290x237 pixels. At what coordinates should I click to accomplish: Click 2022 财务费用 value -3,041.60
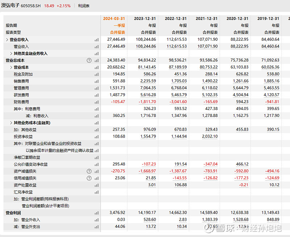[x=178, y=102]
